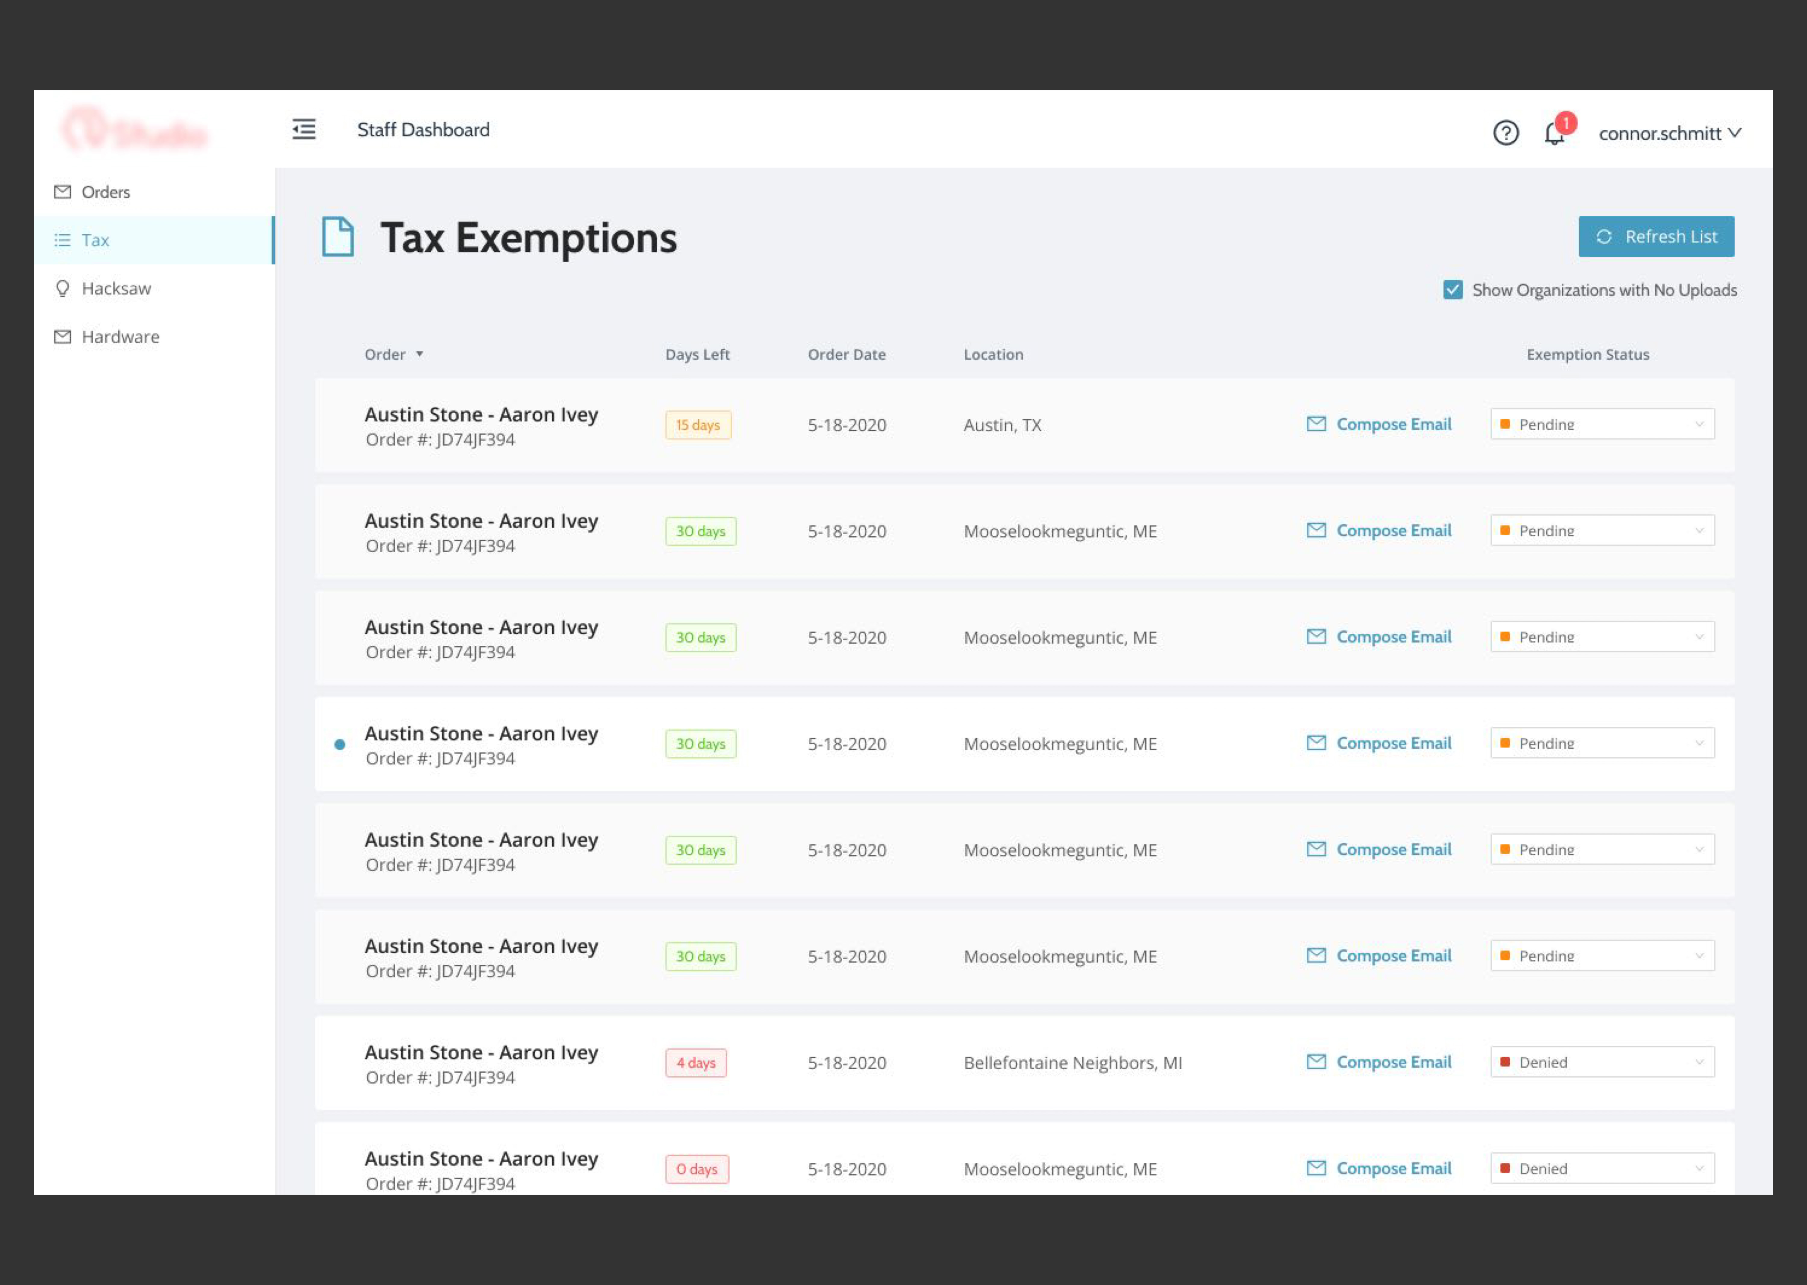Click the 30 days badge in the blue-dot row
Image resolution: width=1807 pixels, height=1285 pixels.
(x=701, y=744)
